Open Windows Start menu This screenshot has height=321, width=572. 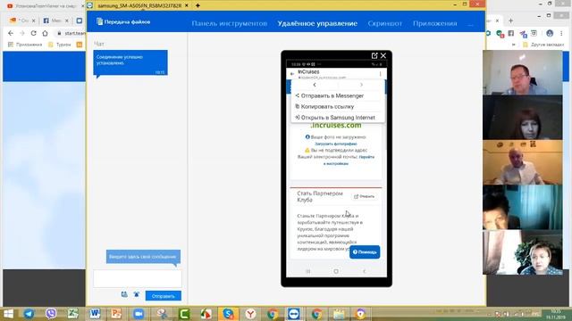tap(8, 313)
